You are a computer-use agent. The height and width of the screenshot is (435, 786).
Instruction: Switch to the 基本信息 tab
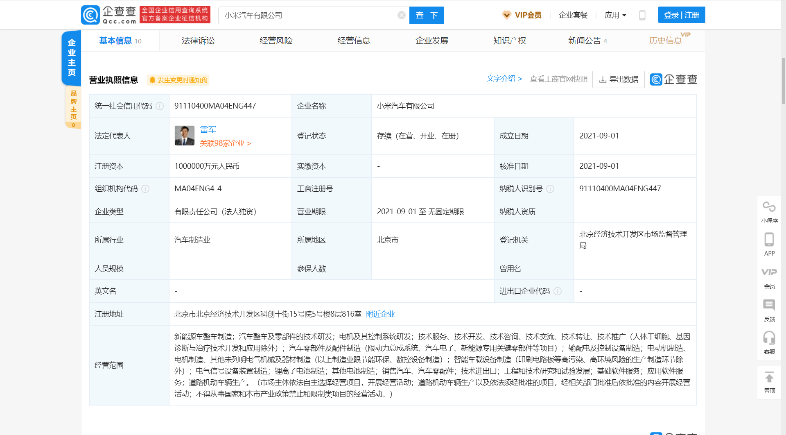120,41
